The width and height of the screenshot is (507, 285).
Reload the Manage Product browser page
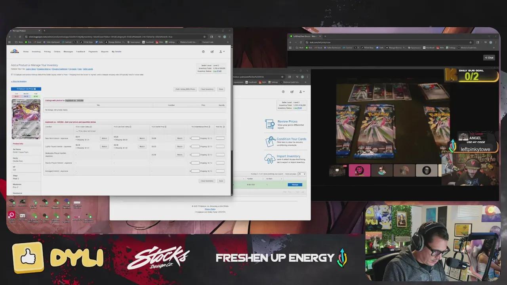tap(20, 37)
